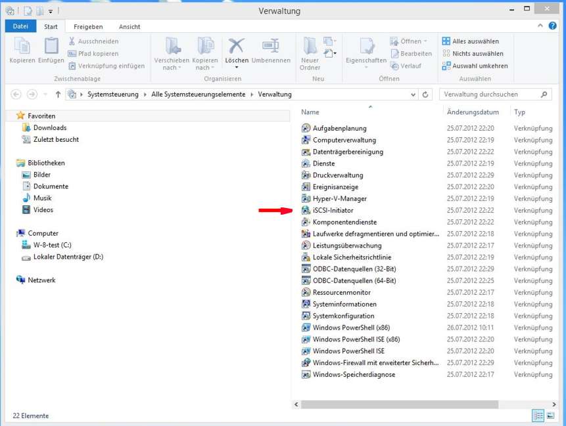The width and height of the screenshot is (566, 426).
Task: Click the up-arrow navigation icon
Action: [x=58, y=95]
